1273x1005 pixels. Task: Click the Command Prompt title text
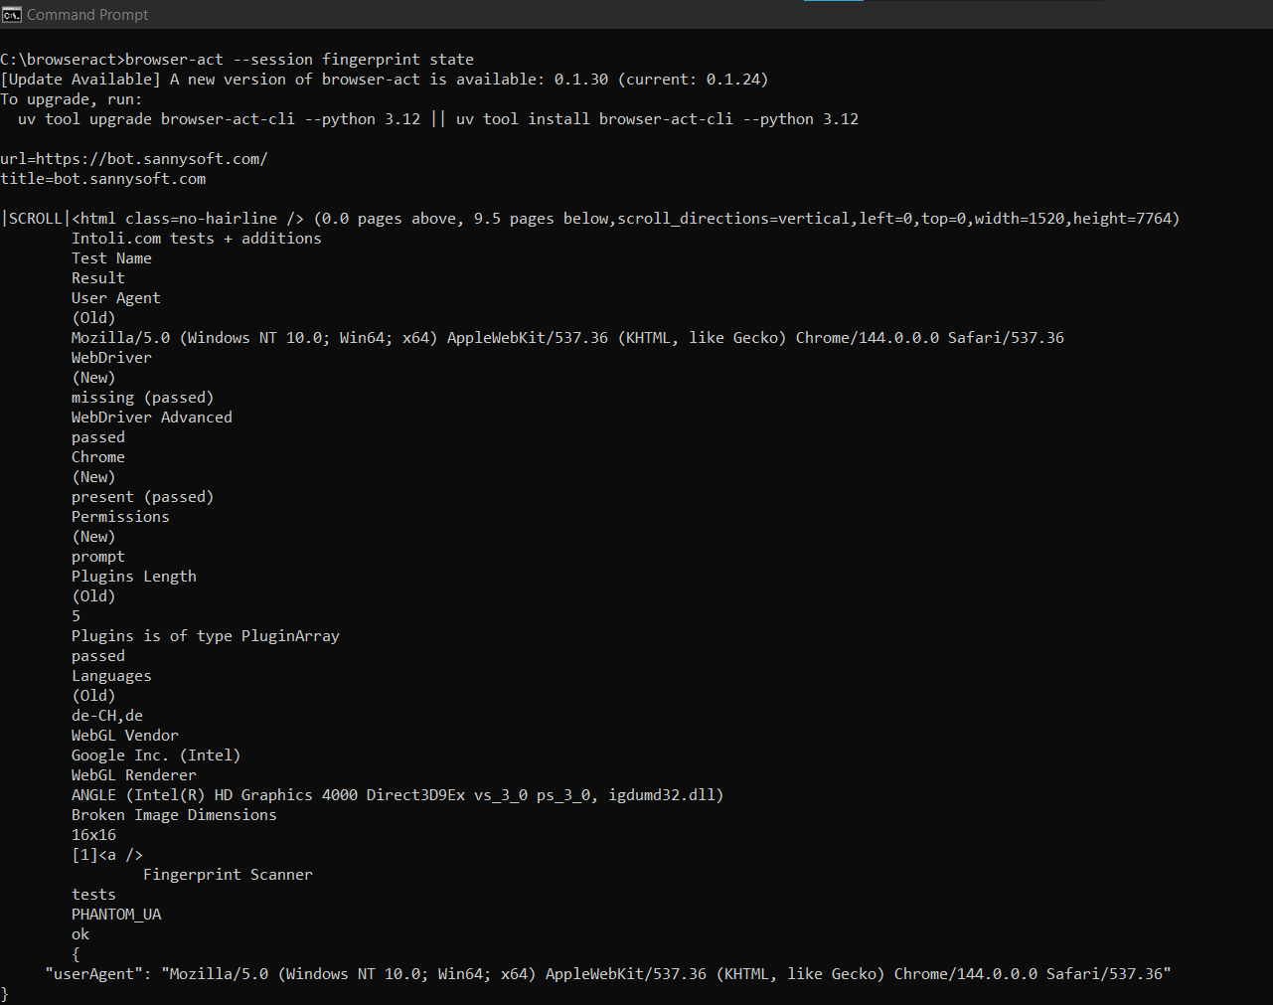click(87, 14)
